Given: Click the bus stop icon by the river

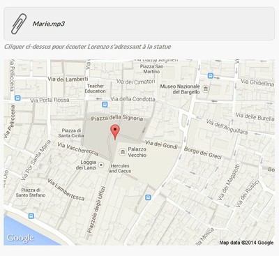Looking at the screenshot, I should coord(31,216).
